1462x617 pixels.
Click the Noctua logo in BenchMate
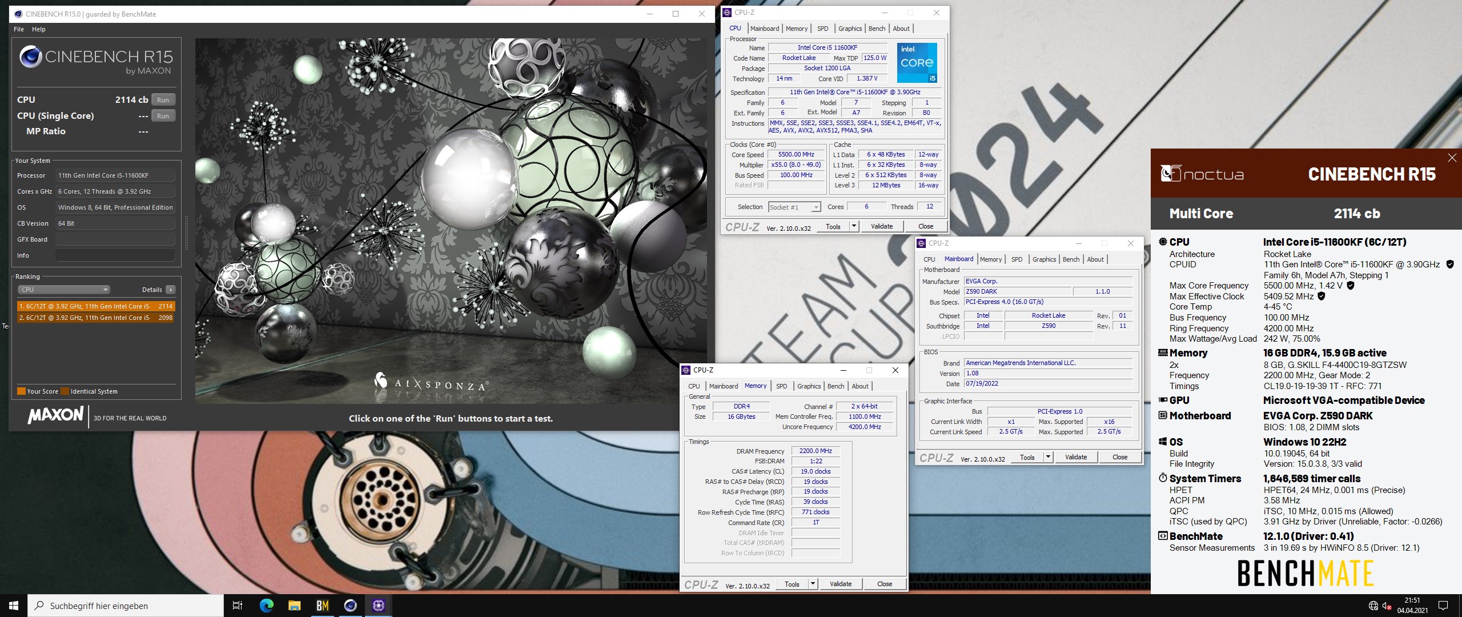(x=1202, y=174)
